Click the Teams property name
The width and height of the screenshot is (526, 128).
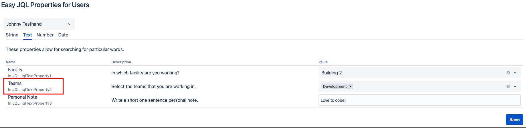pos(15,83)
